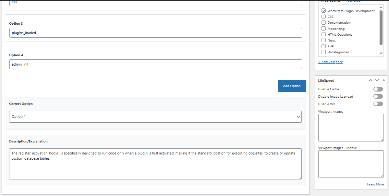Screen dimensions: 389x196
Task: Collapse the LiteSpeed panel
Action: pos(384,80)
